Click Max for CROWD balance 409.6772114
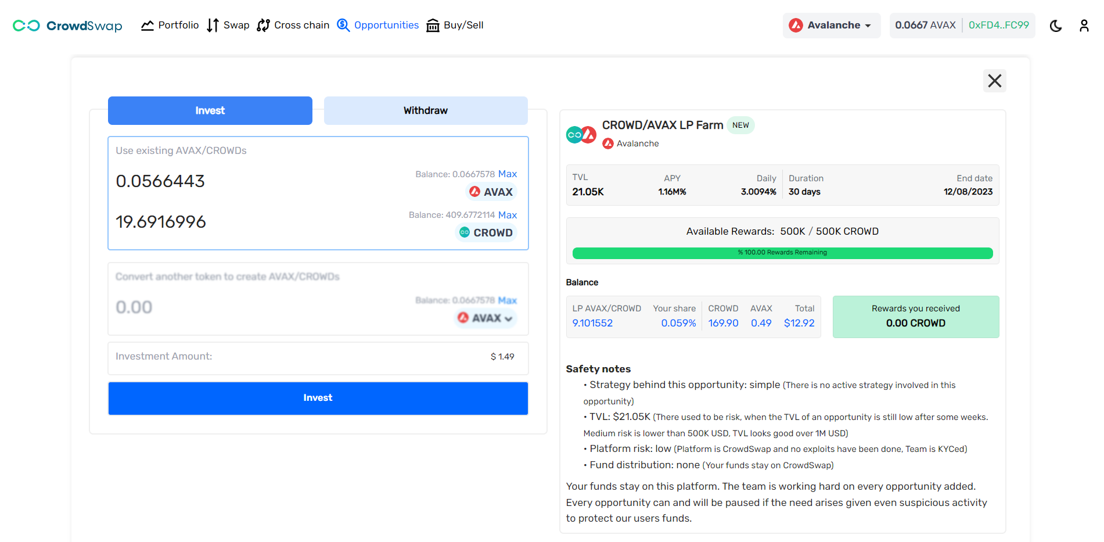The width and height of the screenshot is (1104, 542). (508, 215)
